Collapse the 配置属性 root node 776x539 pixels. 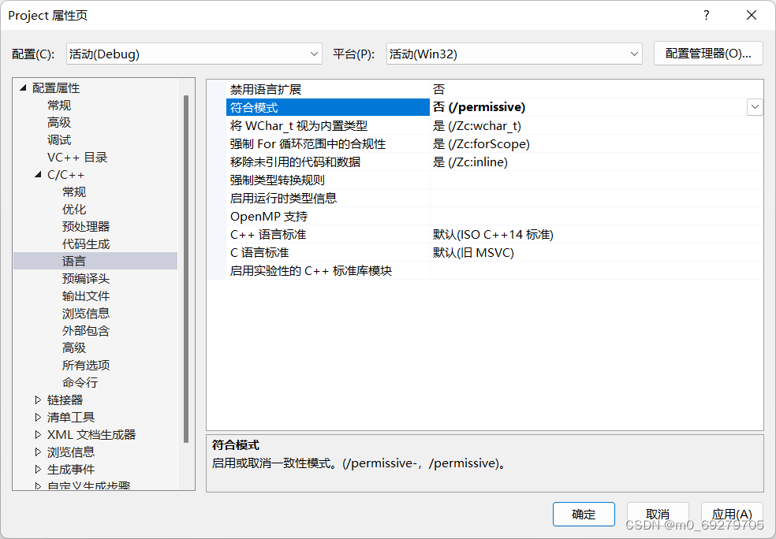[24, 87]
